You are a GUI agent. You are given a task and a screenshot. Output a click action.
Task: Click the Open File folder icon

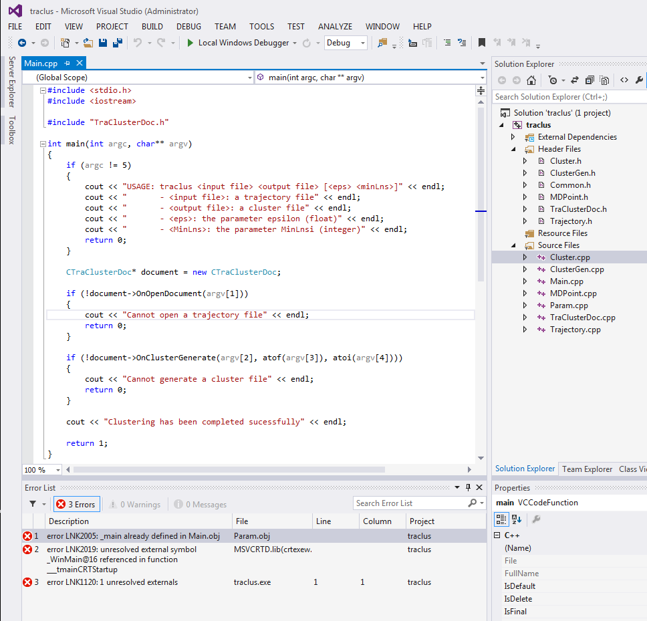tap(88, 43)
